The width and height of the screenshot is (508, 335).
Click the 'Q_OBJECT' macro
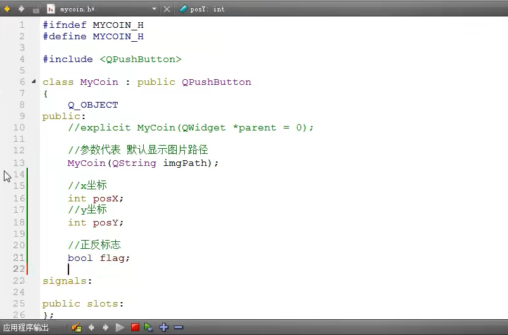93,105
